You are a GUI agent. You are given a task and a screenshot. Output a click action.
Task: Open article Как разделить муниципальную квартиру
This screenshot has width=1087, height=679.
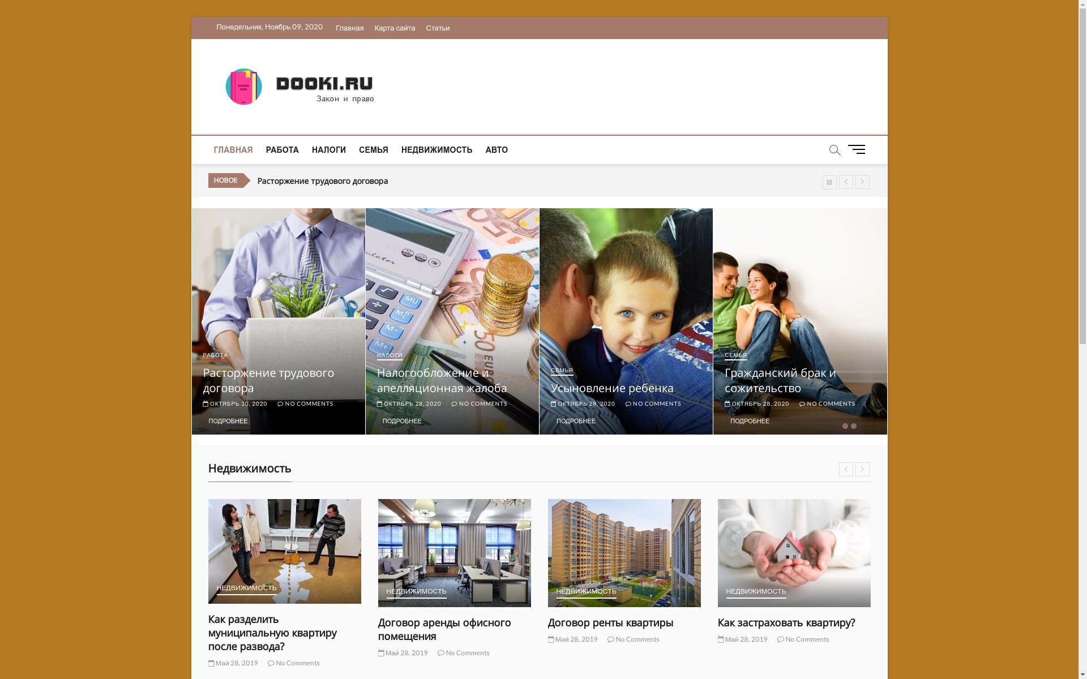pyautogui.click(x=272, y=633)
